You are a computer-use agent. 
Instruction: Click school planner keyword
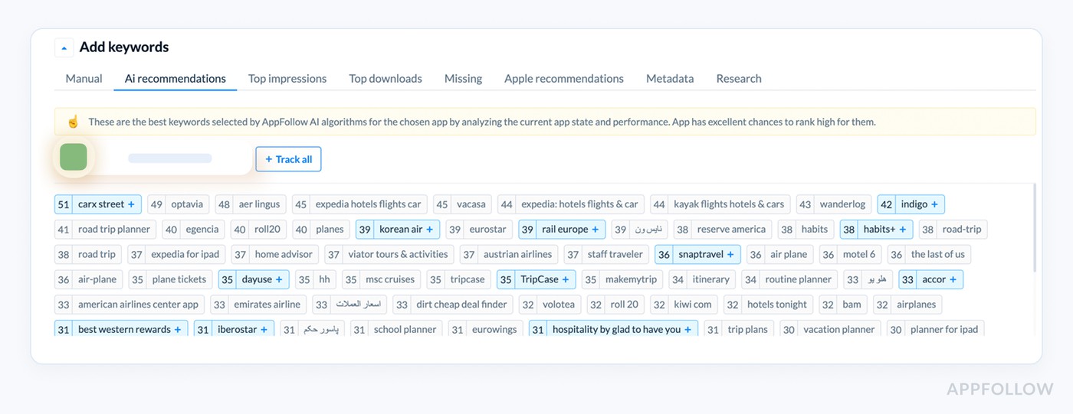pos(396,329)
